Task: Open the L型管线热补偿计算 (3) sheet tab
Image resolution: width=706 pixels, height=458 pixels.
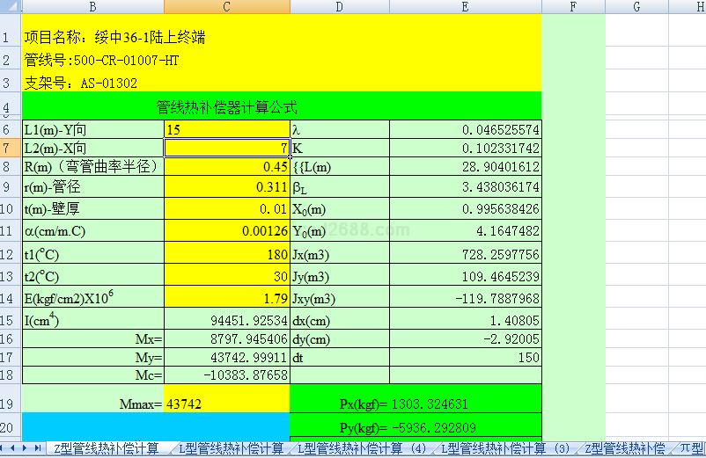Action: tap(505, 448)
